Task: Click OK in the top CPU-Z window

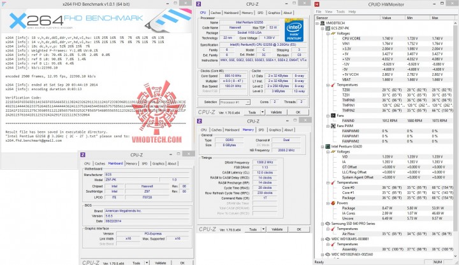Action: [298, 112]
